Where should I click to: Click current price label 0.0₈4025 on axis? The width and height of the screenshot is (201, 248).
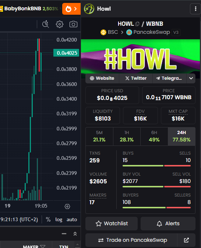pos(66,53)
